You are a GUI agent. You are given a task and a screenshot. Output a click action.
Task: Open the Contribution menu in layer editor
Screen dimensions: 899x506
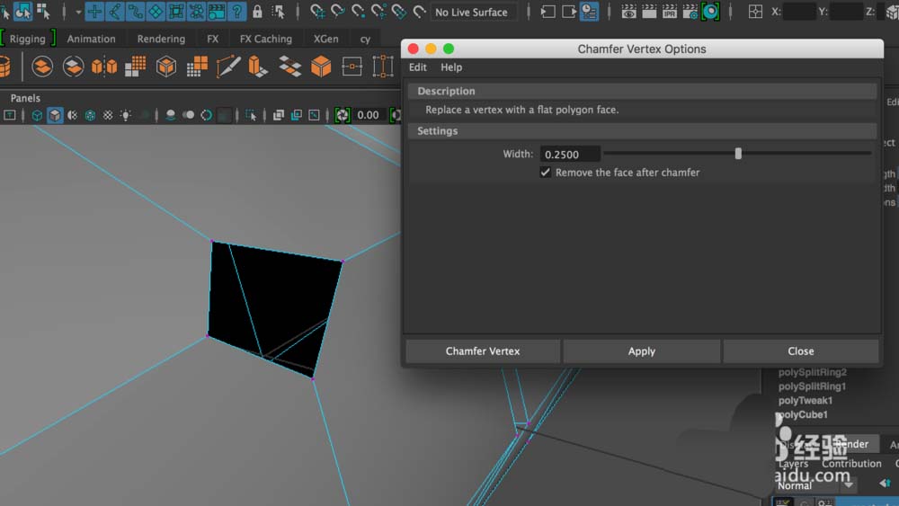[852, 464]
